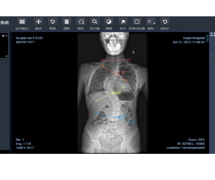215x180 pixels.
Task: Click the blue 47.79 angle measurement label
Action: pos(122,117)
